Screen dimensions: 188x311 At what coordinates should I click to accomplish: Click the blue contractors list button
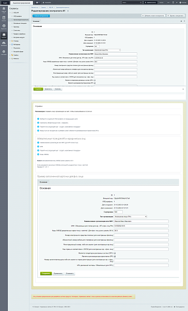point(41,16)
